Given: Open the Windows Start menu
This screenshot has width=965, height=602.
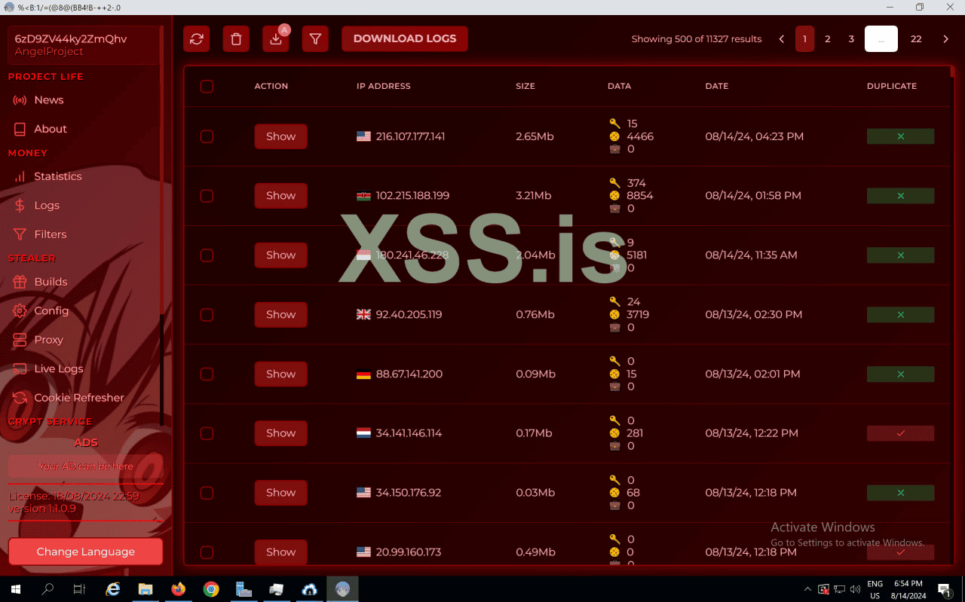Looking at the screenshot, I should pos(15,589).
